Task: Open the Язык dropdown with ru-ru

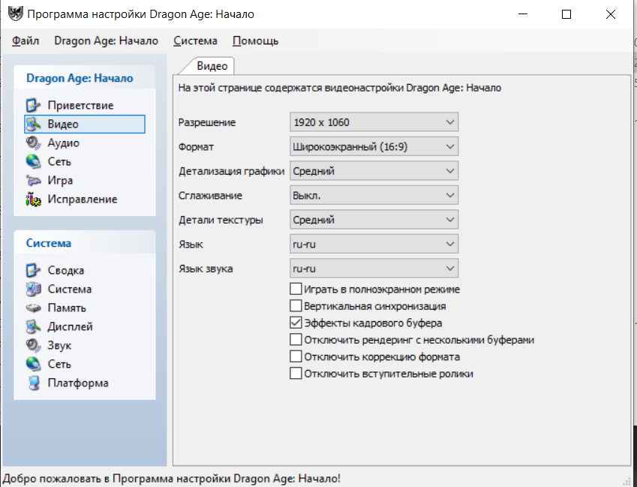Action: pos(374,244)
